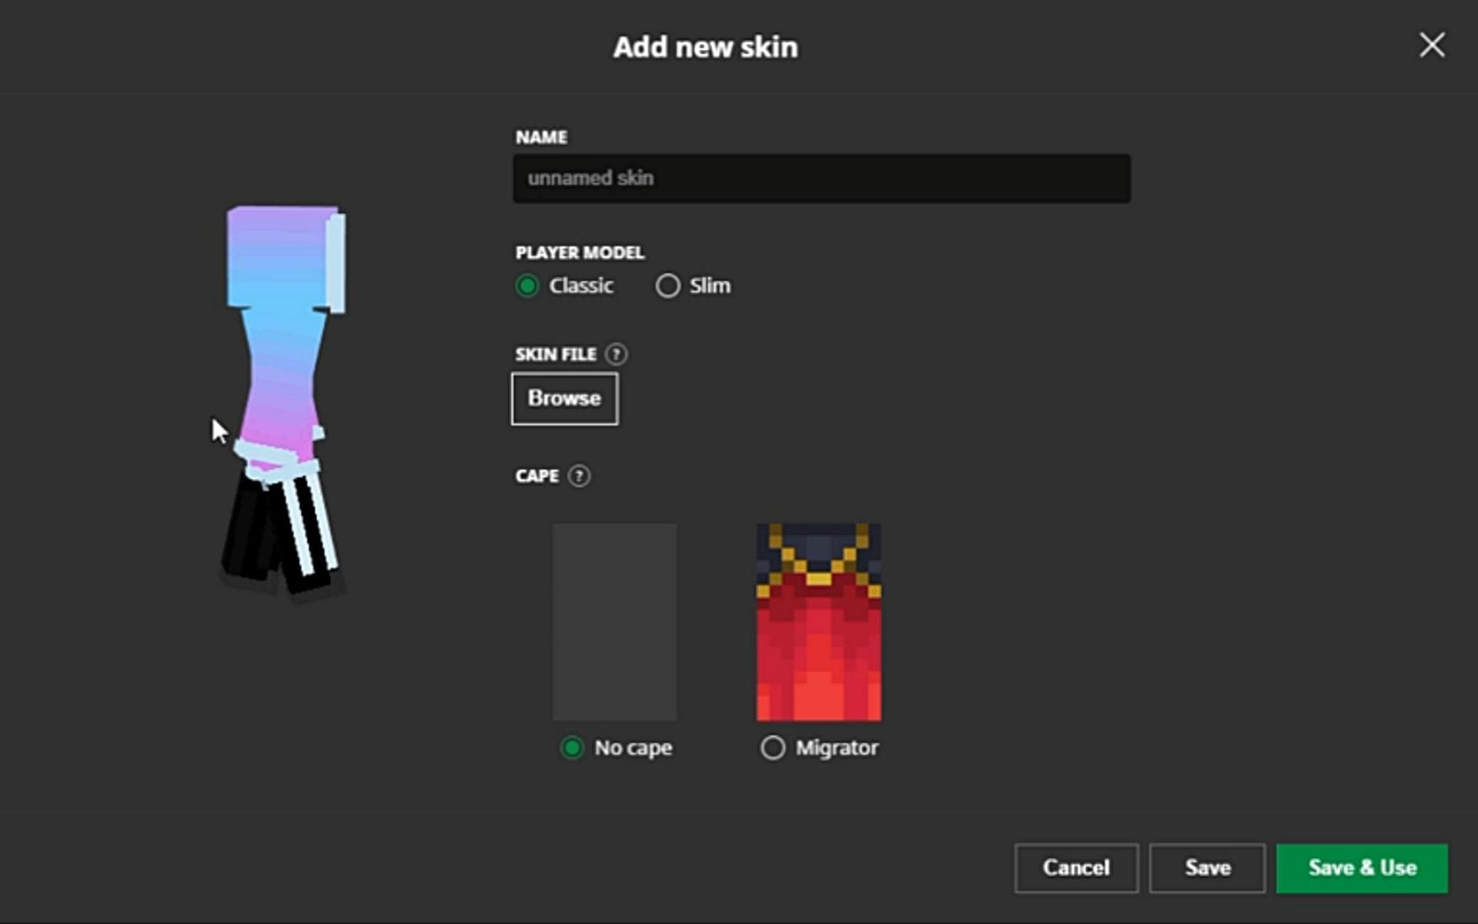Click the Cancel button
The width and height of the screenshot is (1478, 924).
(x=1076, y=868)
